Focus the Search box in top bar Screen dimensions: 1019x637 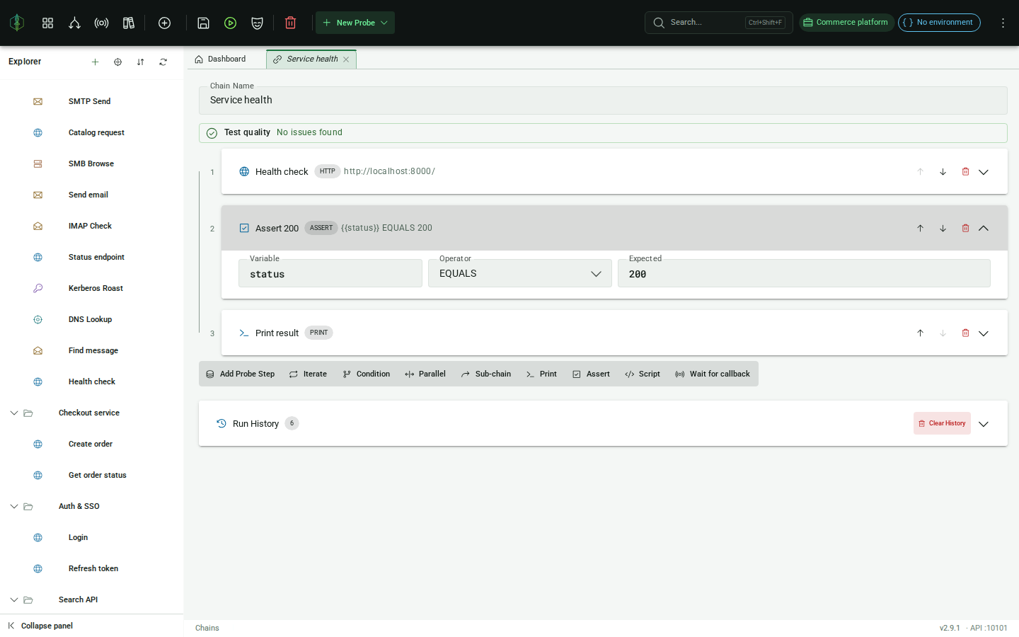pyautogui.click(x=718, y=23)
